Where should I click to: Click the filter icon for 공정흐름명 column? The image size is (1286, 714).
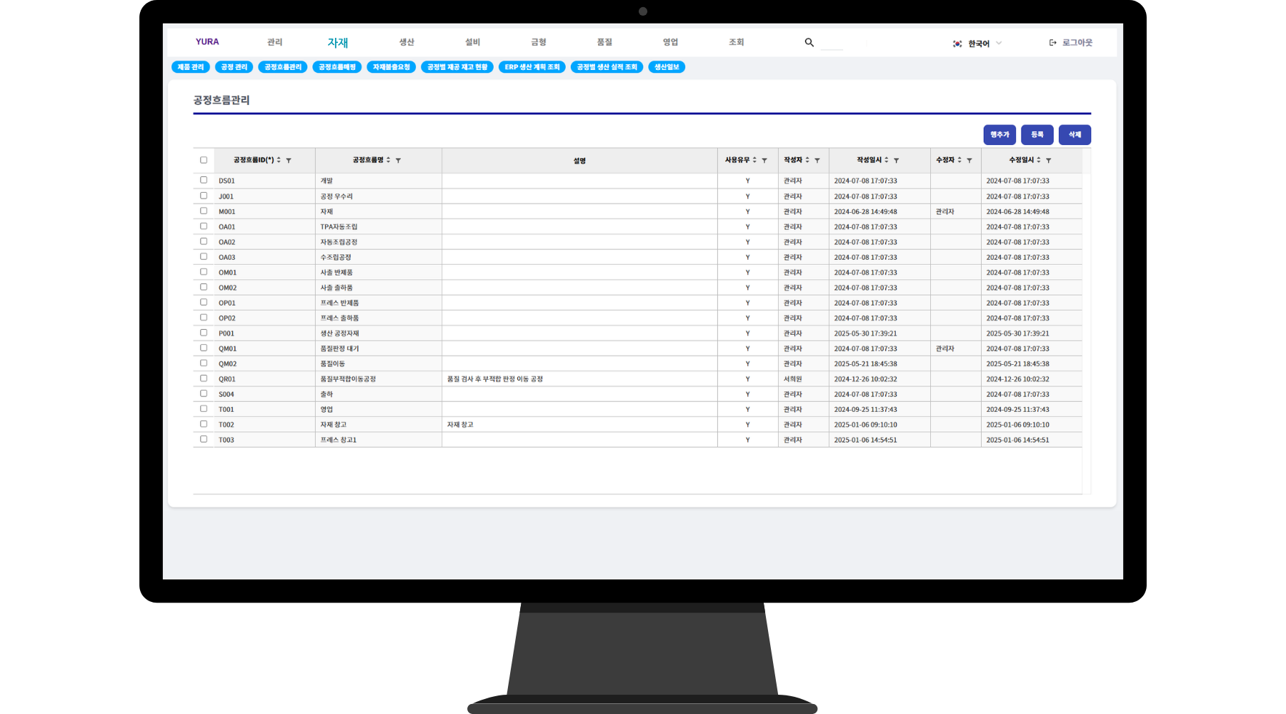398,161
